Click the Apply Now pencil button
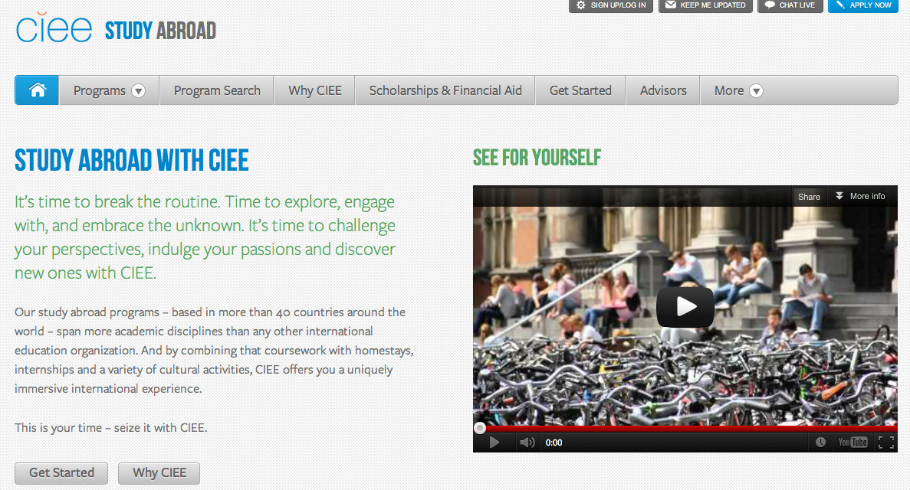The width and height of the screenshot is (910, 490). click(x=863, y=5)
